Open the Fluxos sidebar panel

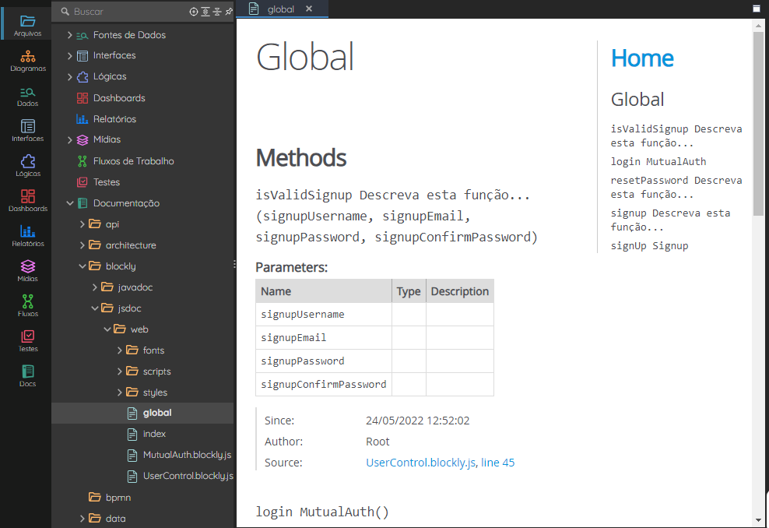(x=27, y=306)
